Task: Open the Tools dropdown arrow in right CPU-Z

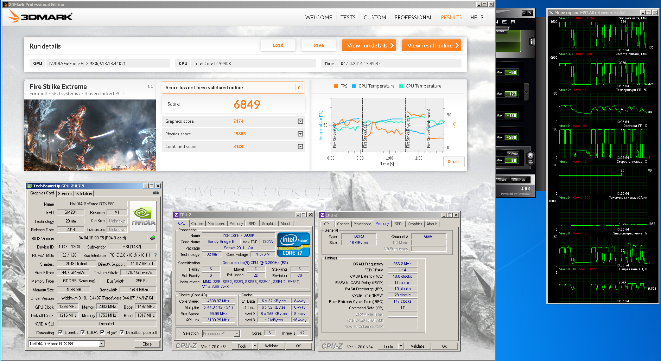Action: [401, 346]
